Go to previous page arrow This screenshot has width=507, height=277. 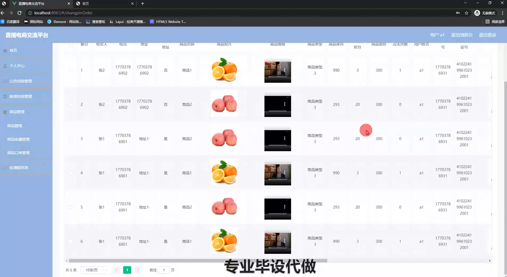pyautogui.click(x=116, y=270)
